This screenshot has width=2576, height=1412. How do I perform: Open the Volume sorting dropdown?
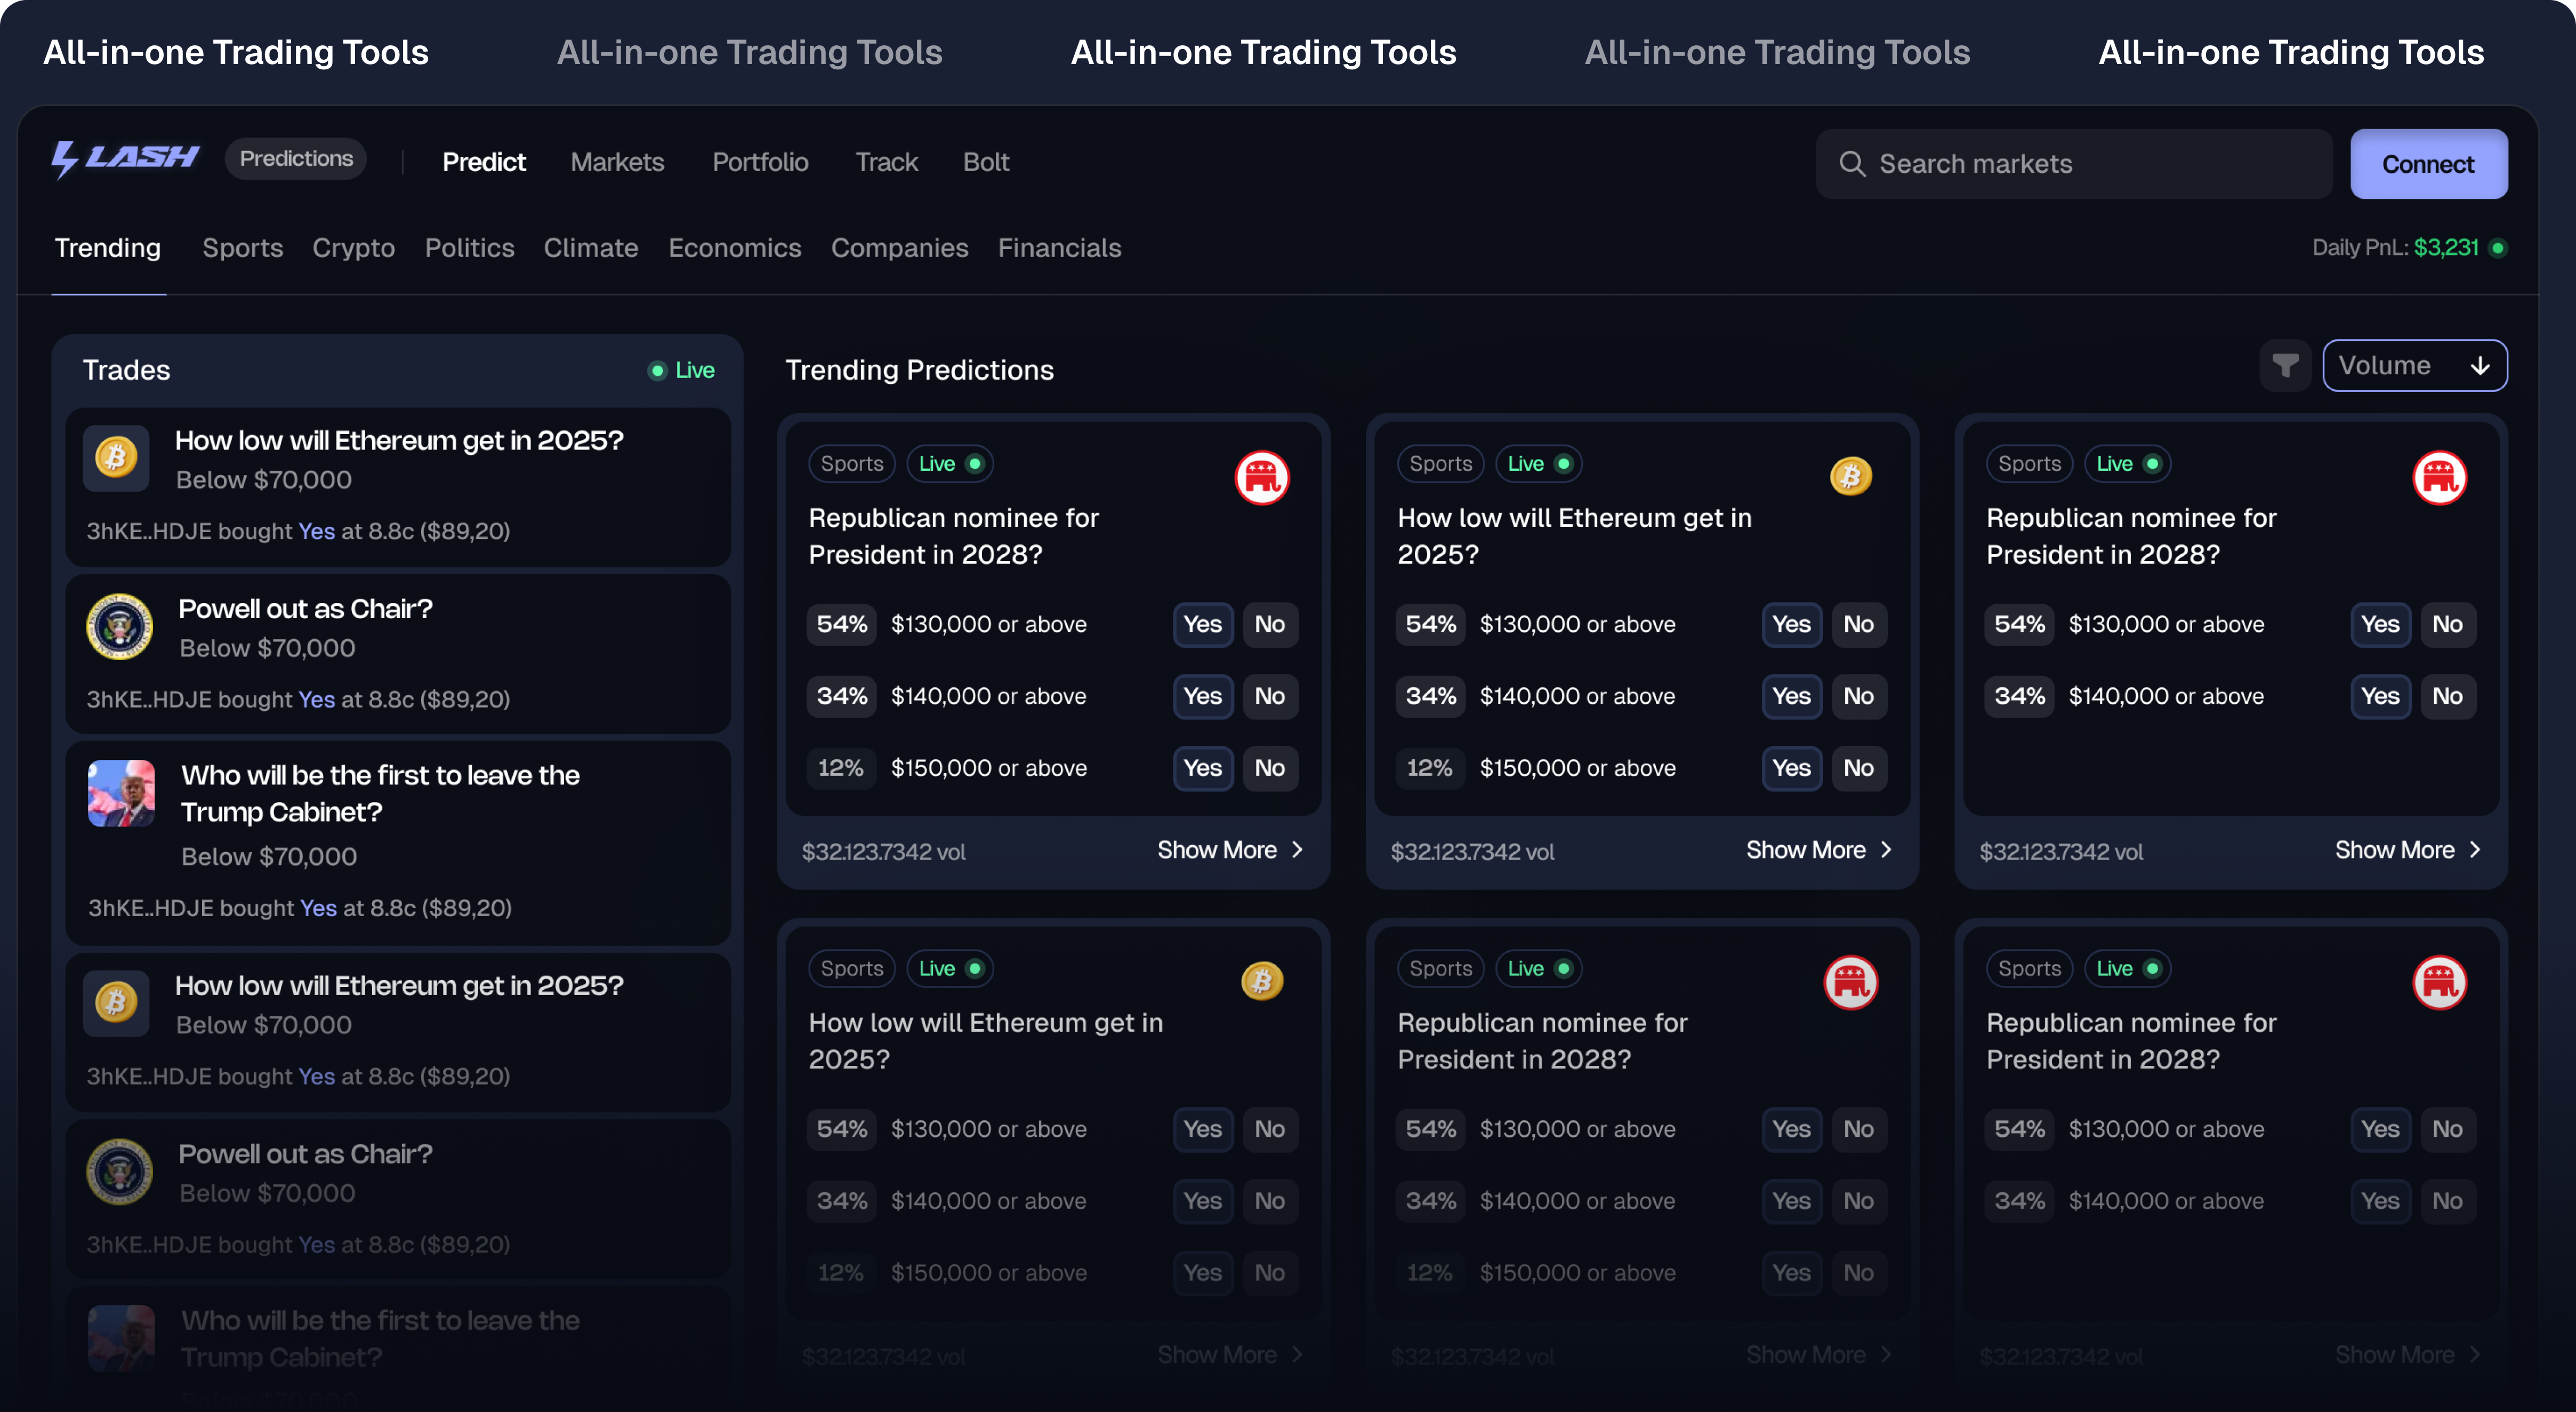pos(2415,365)
